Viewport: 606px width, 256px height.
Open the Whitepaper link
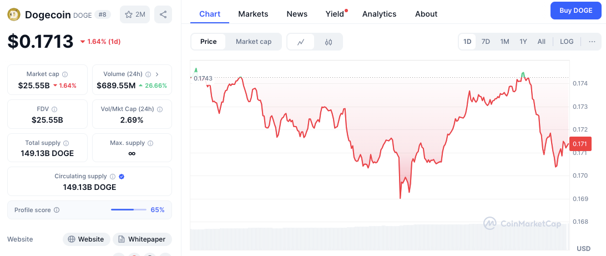[142, 239]
